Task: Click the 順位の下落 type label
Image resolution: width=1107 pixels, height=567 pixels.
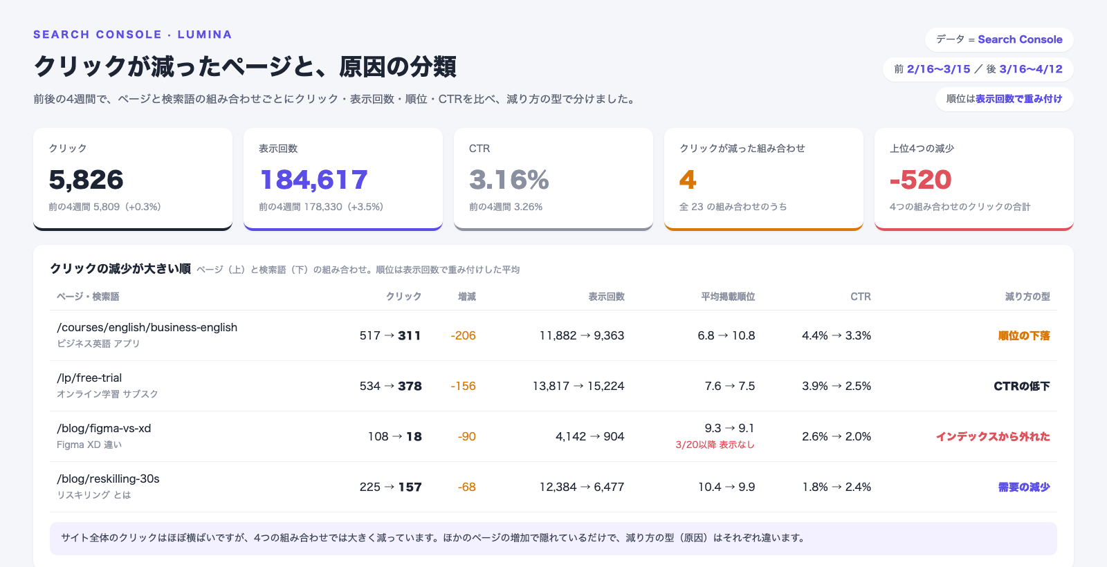Action: click(x=1024, y=335)
